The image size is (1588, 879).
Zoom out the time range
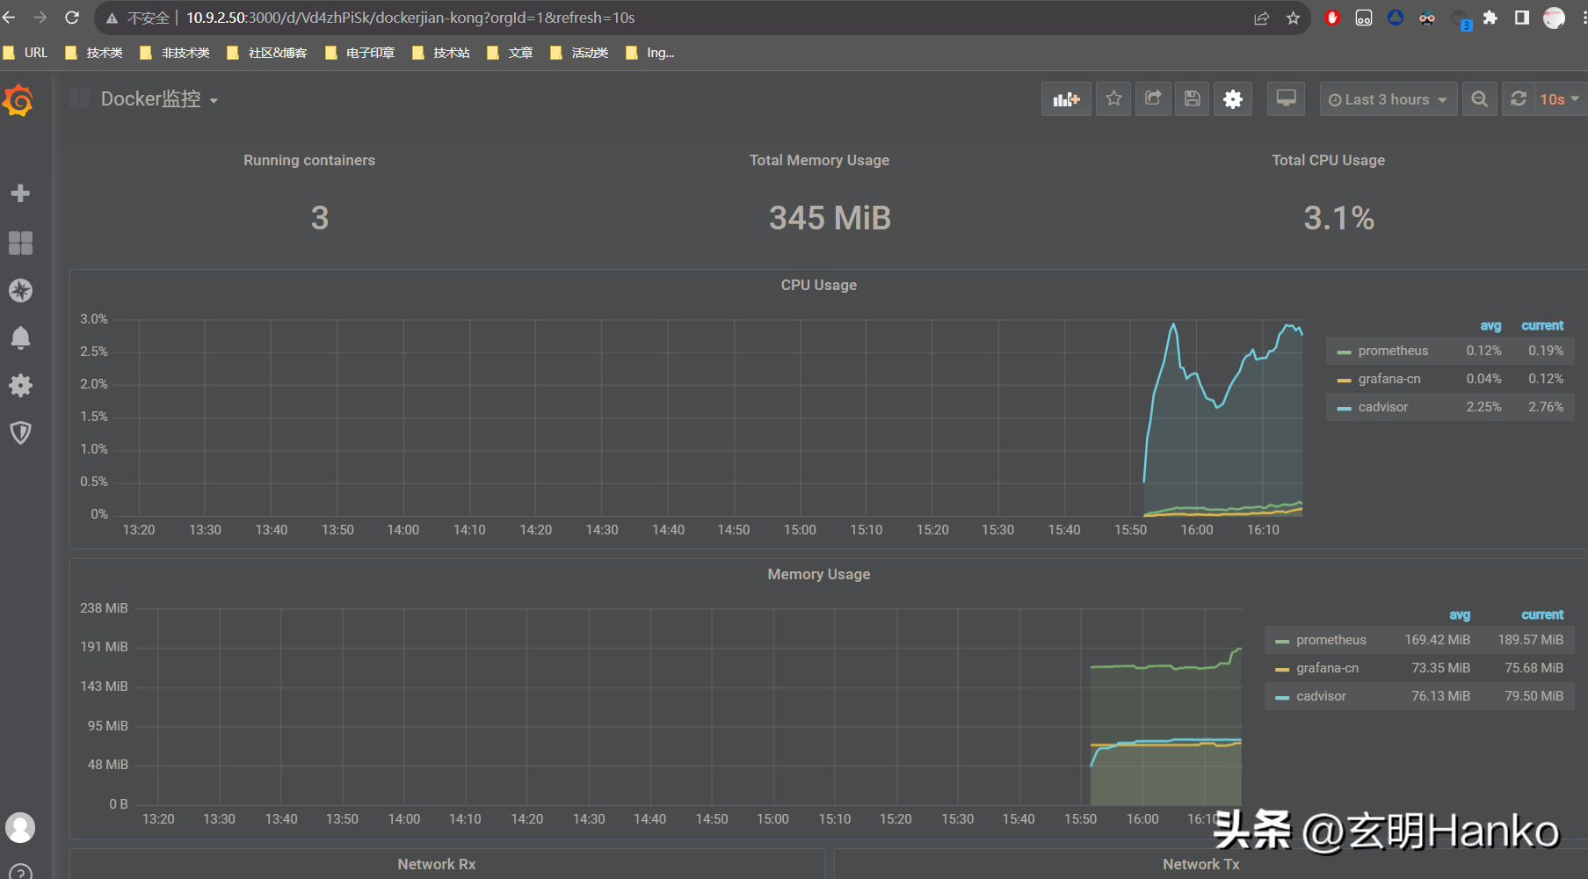point(1480,99)
